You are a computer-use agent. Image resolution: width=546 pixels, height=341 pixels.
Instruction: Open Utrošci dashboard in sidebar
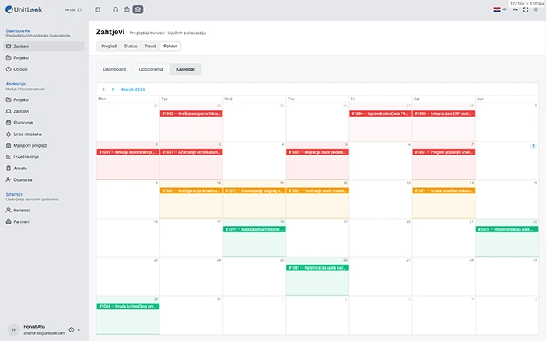(x=44, y=69)
